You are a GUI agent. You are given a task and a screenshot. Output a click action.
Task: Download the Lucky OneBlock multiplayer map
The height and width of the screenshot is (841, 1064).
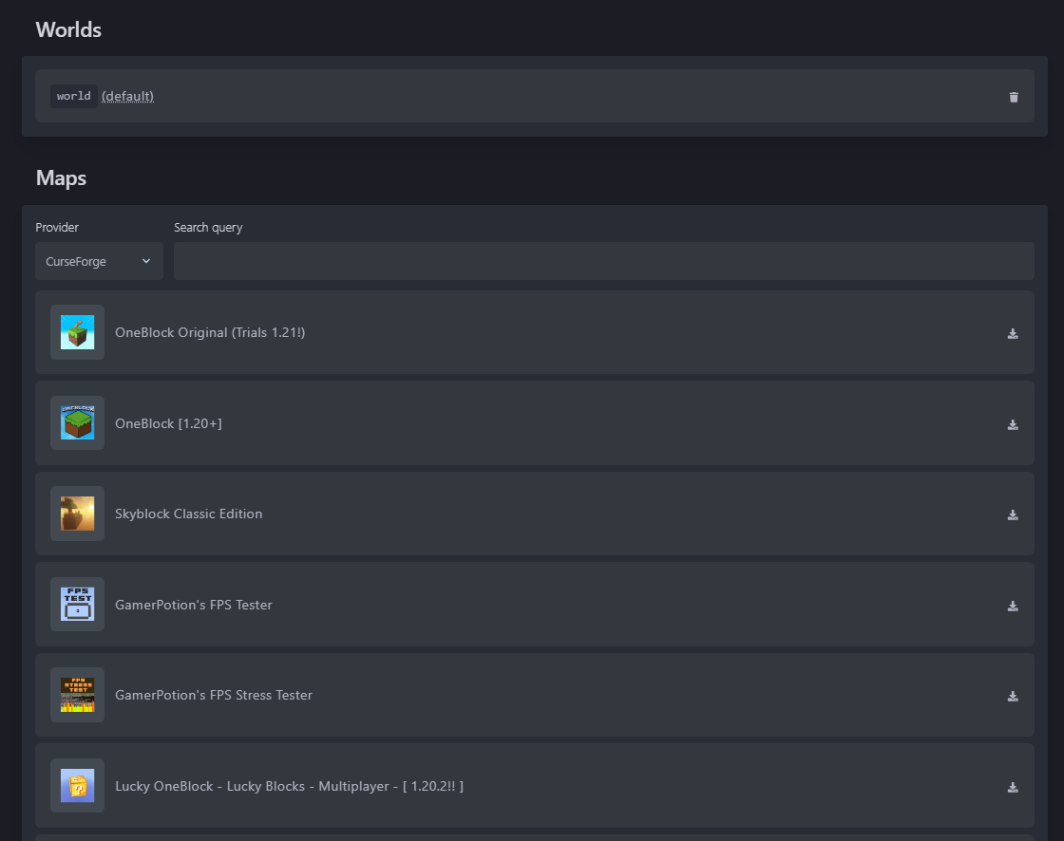pyautogui.click(x=1013, y=786)
